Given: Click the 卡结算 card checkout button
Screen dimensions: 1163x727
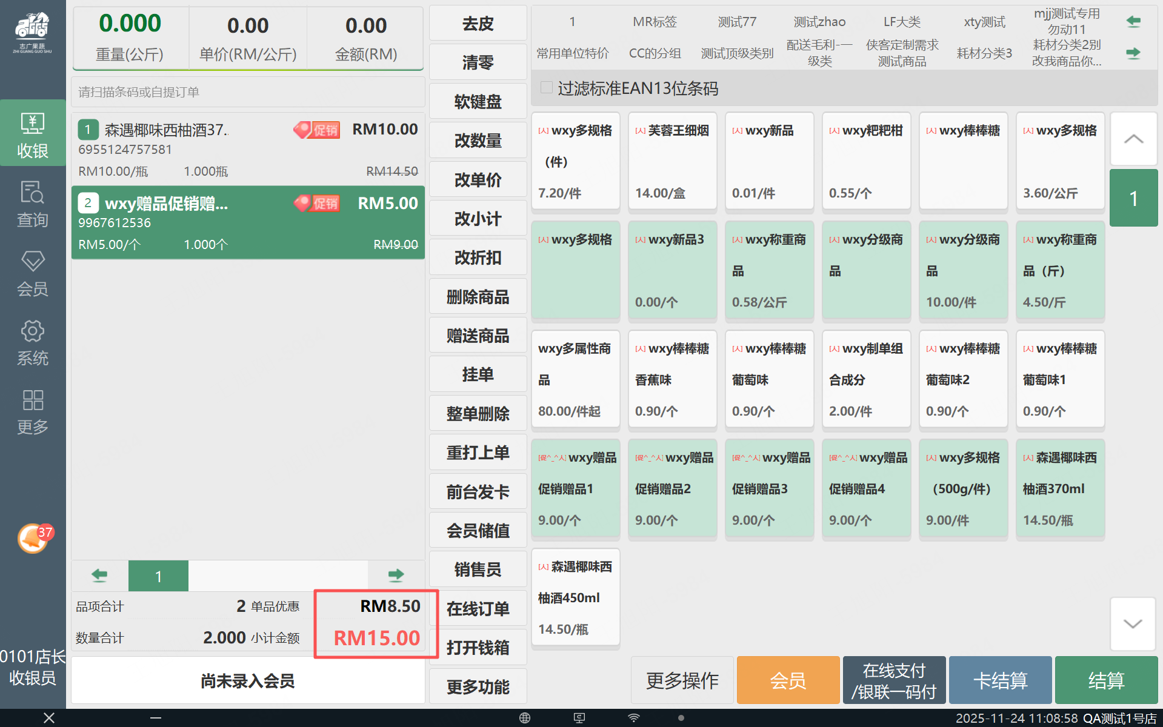Looking at the screenshot, I should (1000, 680).
